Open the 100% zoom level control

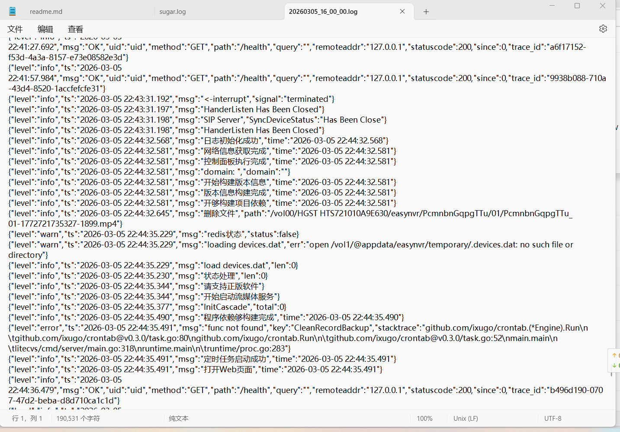click(x=424, y=419)
